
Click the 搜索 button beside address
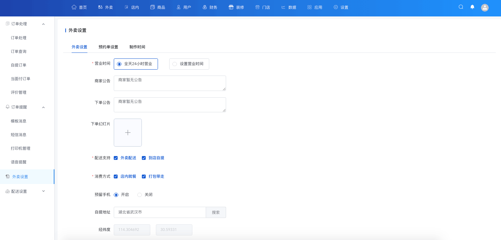tap(216, 212)
